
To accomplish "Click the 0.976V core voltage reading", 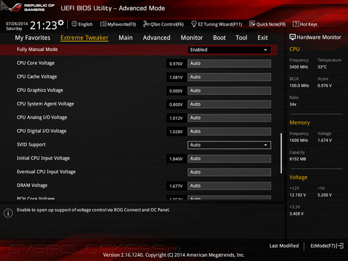I will tap(176, 64).
